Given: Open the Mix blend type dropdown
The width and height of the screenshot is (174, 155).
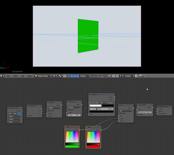Looking at the screenshot, I should pyautogui.click(x=126, y=111).
